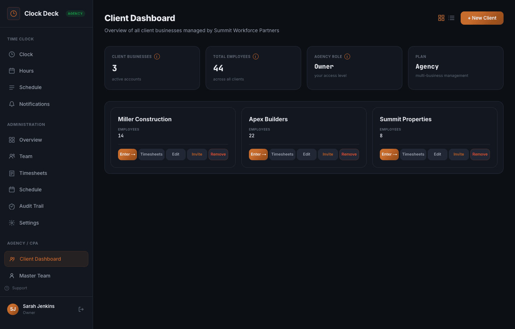The image size is (515, 329).
Task: Enter the Summit Properties account
Action: click(389, 154)
